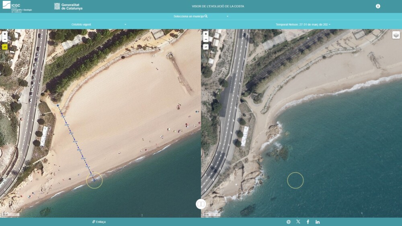402x226 pixels.
Task: Expand the Ortofoto vigent dropdown
Action: coord(98,24)
